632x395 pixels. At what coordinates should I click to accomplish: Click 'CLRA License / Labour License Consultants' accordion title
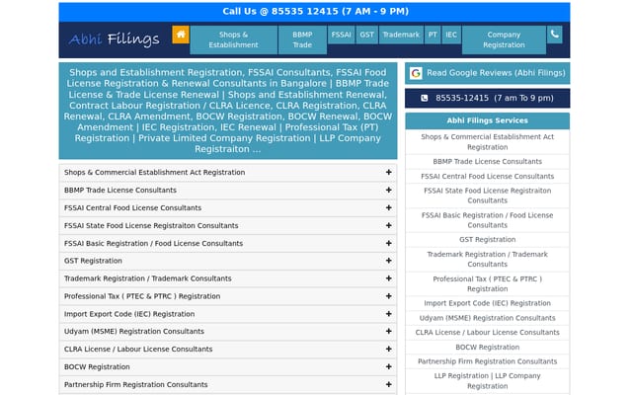pyautogui.click(x=138, y=349)
